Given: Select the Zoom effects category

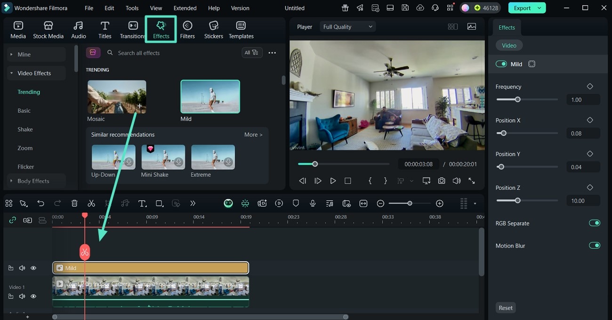Looking at the screenshot, I should click(25, 148).
